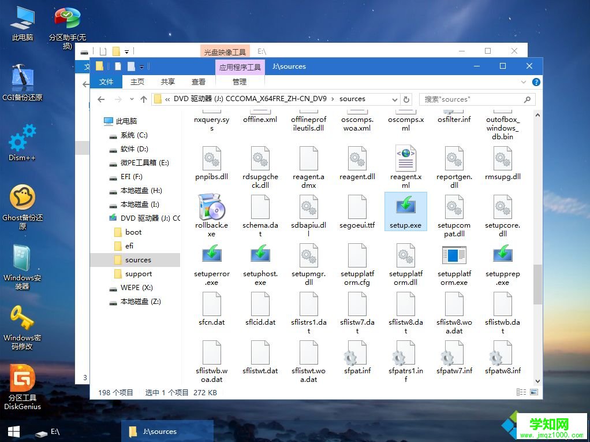Open Explorer help via the question mark icon
This screenshot has height=442, width=590.
(536, 81)
